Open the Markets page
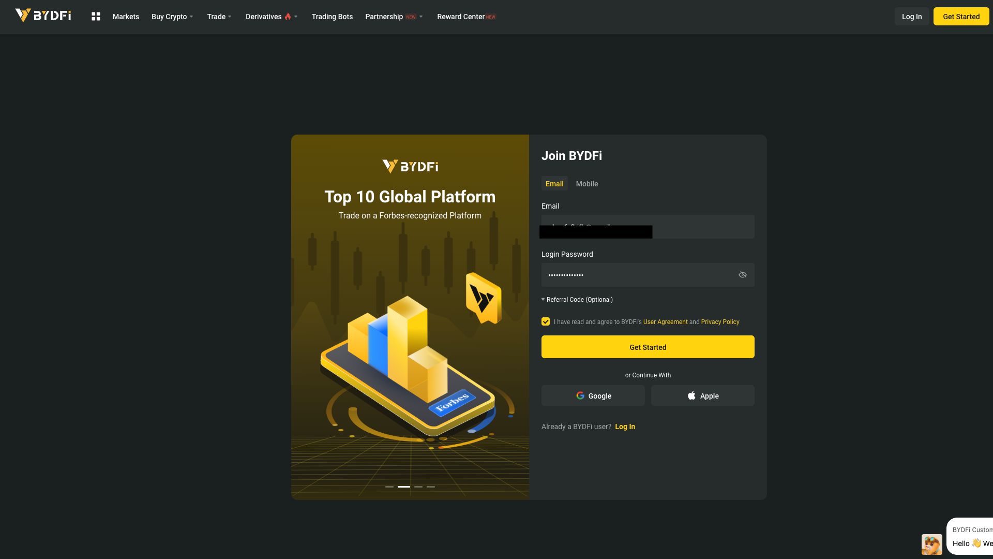993x559 pixels. [126, 17]
